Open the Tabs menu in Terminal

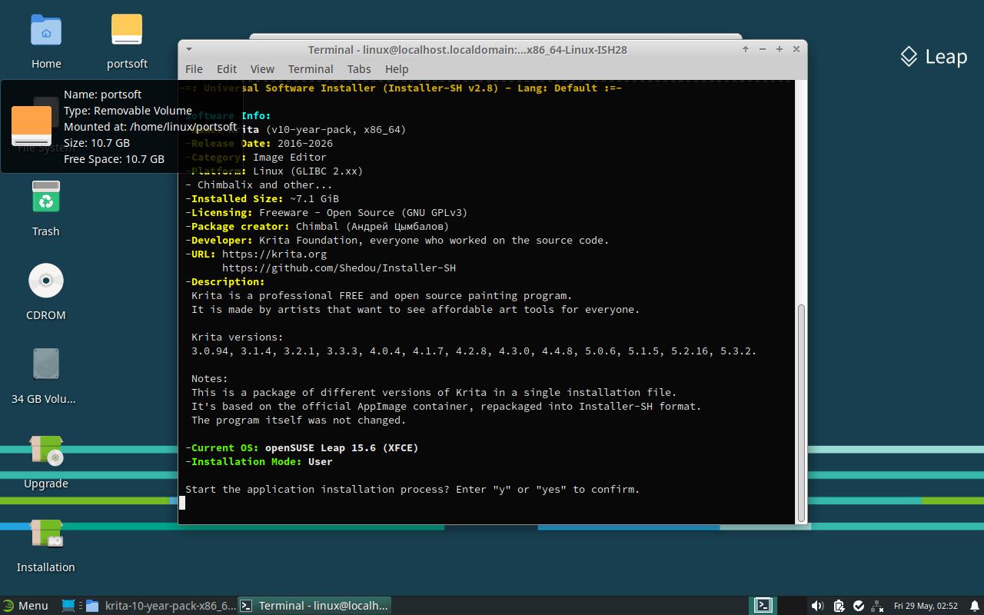point(359,68)
